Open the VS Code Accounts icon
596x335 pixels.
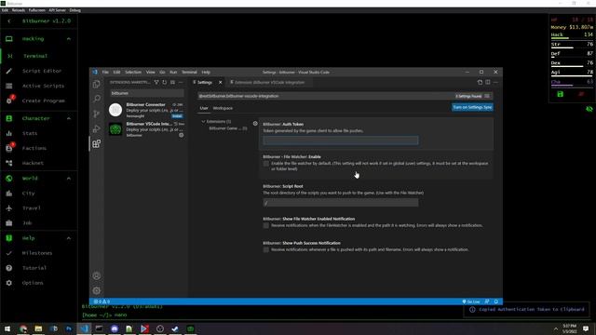[97, 275]
